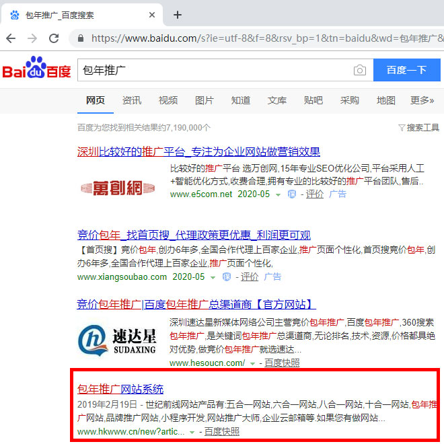Click the 萬創網 logo thumbnail

point(118,188)
